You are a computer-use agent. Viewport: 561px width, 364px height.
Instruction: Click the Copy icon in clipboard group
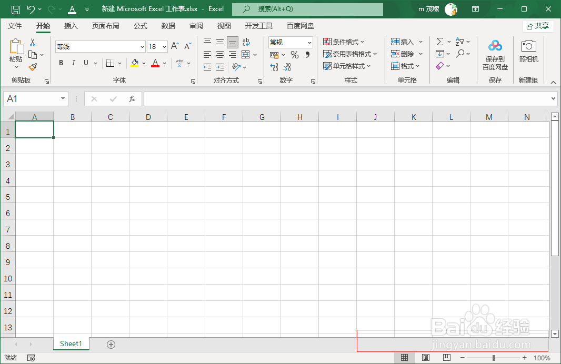pyautogui.click(x=33, y=55)
